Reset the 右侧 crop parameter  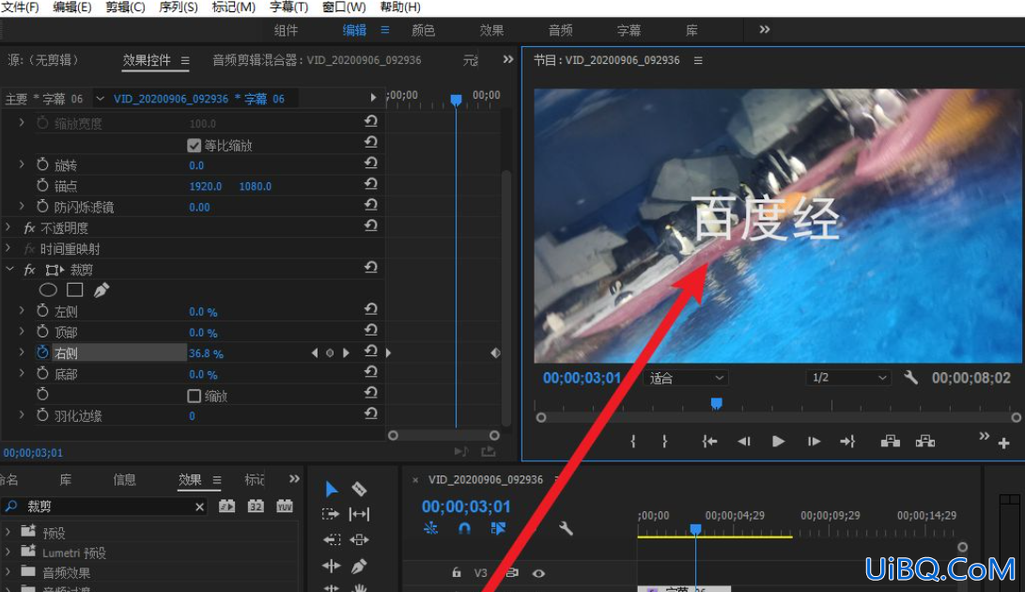coord(371,351)
